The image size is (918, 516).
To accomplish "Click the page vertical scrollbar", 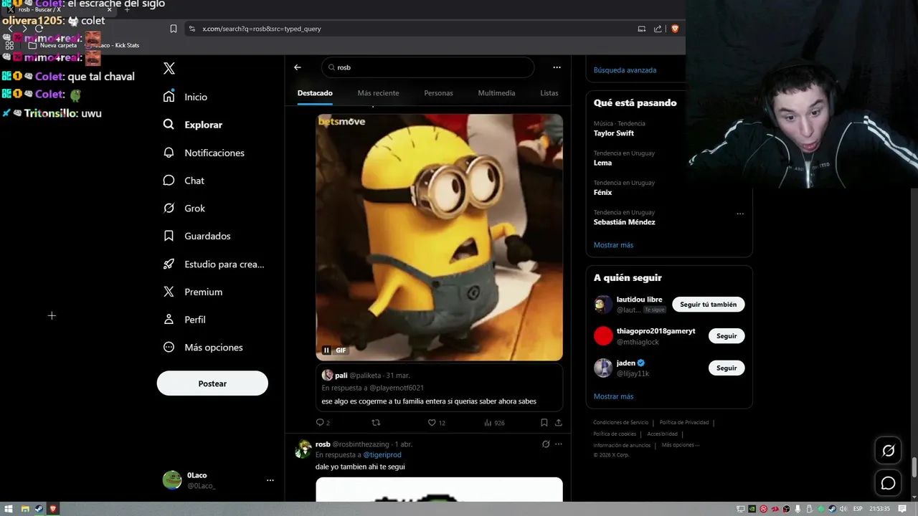I will coord(914,467).
